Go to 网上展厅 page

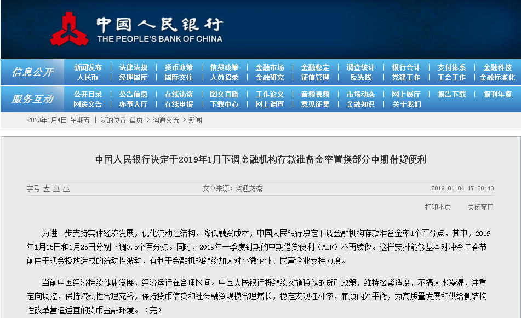pos(406,94)
